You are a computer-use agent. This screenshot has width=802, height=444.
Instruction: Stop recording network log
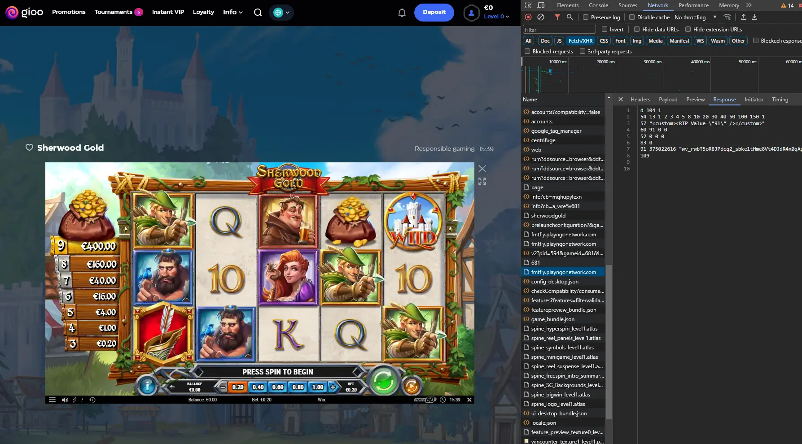[x=528, y=17]
